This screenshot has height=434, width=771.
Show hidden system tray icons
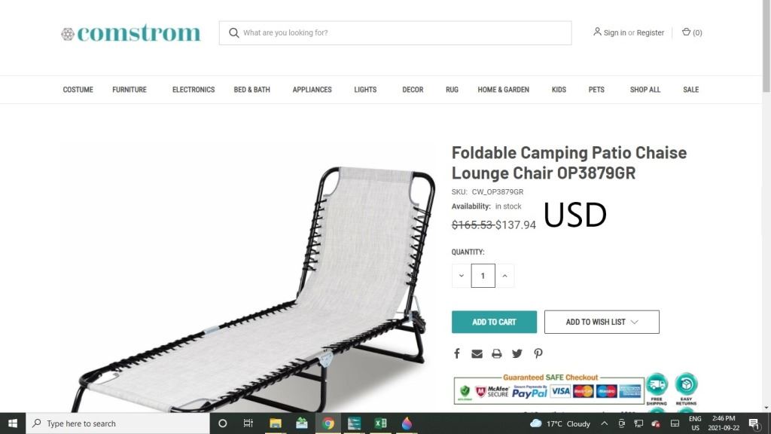pos(605,423)
